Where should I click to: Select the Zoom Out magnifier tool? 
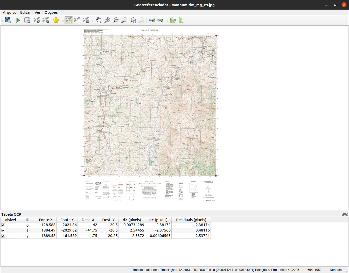pos(116,20)
